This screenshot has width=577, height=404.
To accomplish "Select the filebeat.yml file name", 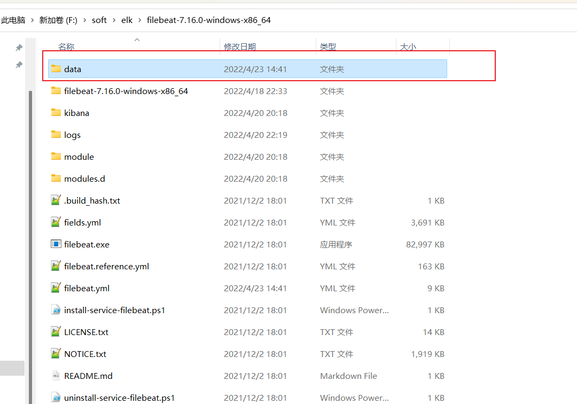I will (87, 289).
